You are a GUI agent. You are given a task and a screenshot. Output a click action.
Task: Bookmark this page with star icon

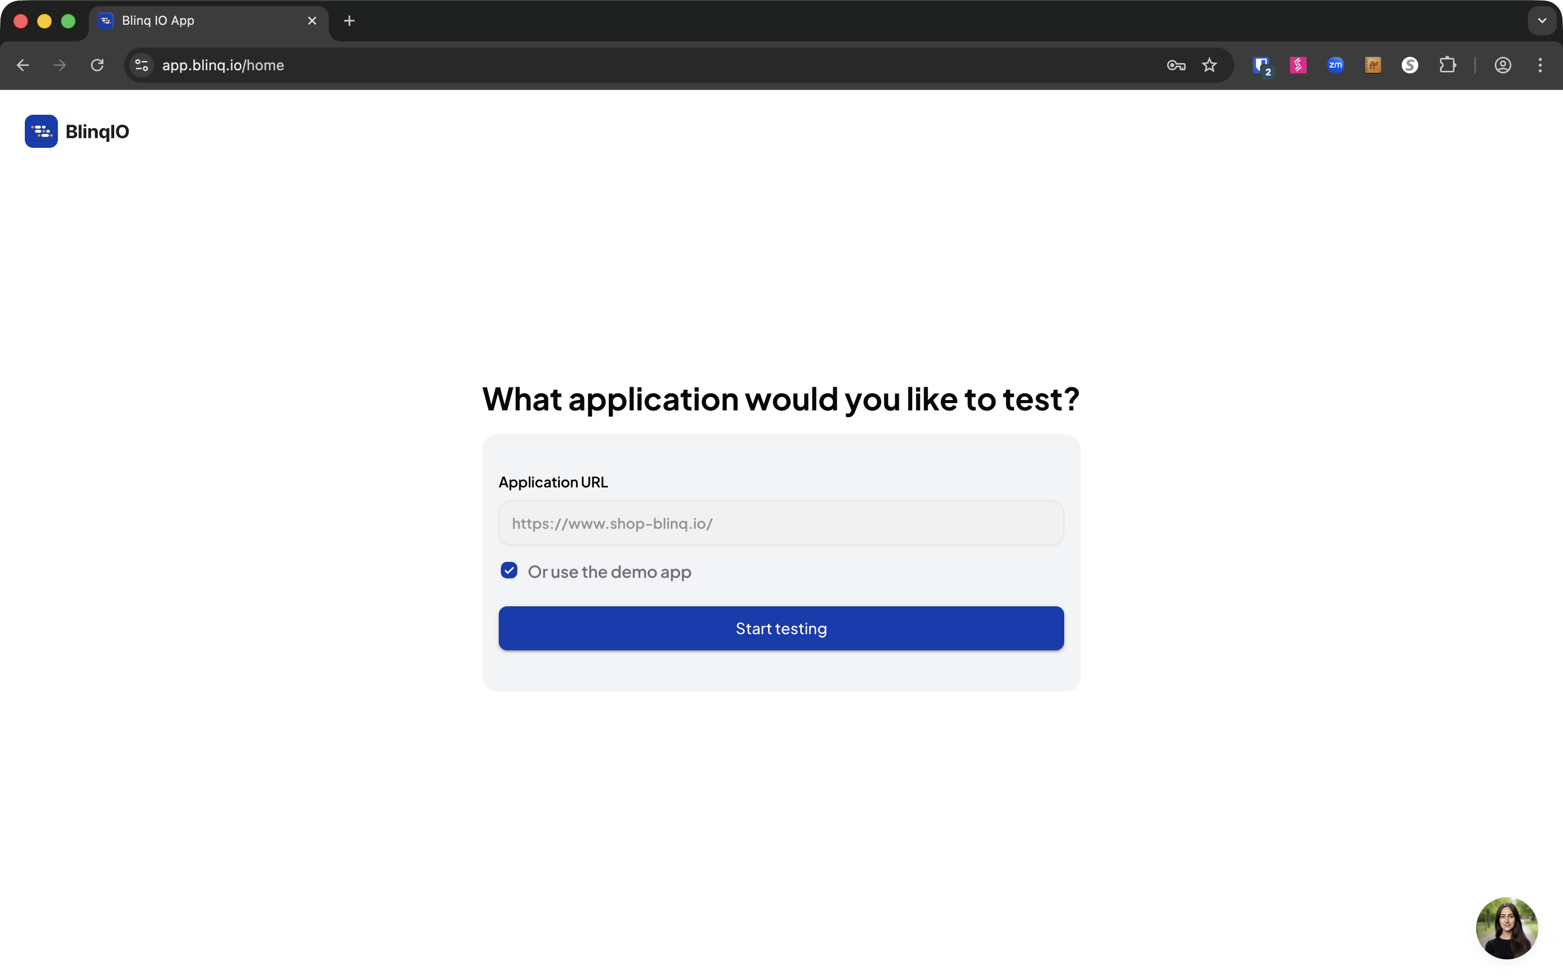coord(1209,66)
